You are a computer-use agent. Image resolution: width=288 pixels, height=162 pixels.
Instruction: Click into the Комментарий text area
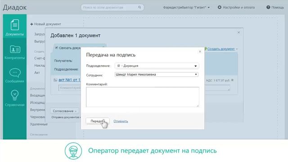pyautogui.click(x=143, y=97)
